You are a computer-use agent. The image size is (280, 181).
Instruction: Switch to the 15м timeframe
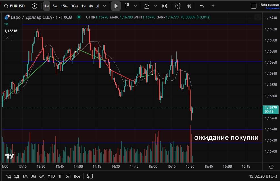coord(64,6)
